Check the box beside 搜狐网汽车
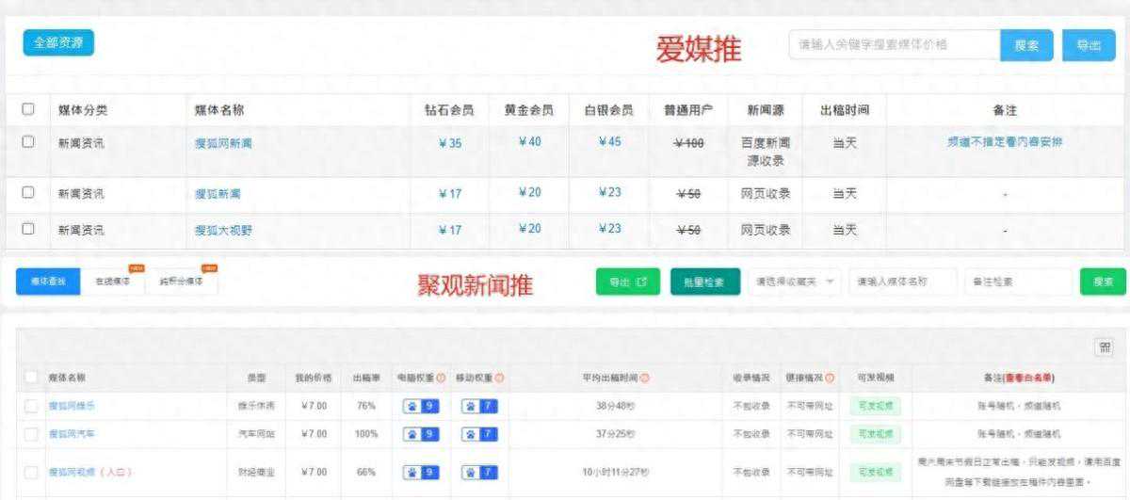Image resolution: width=1130 pixels, height=500 pixels. pyautogui.click(x=32, y=434)
